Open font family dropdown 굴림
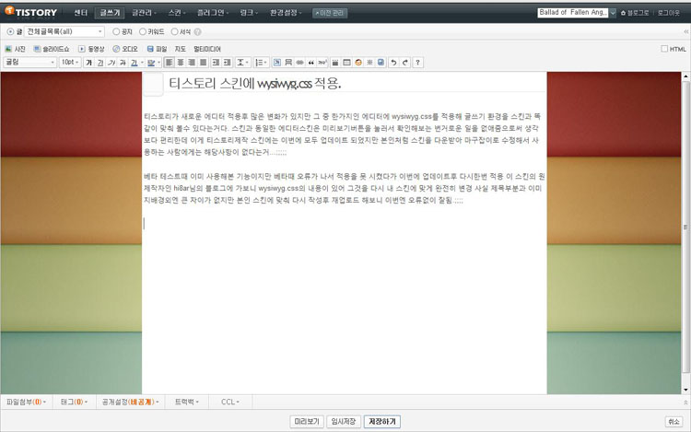Viewport: 691px width, 432px height. [x=30, y=63]
